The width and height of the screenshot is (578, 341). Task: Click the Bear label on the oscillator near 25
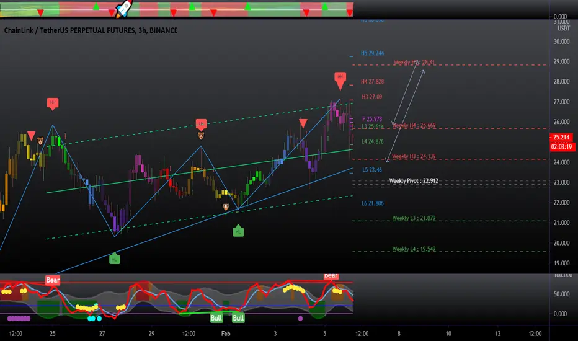click(53, 280)
